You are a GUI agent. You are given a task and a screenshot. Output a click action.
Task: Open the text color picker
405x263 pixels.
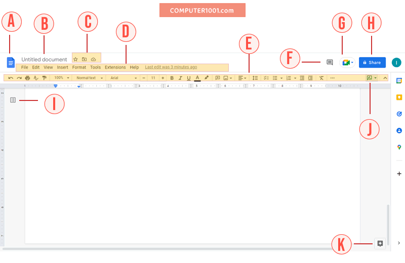coord(197,78)
